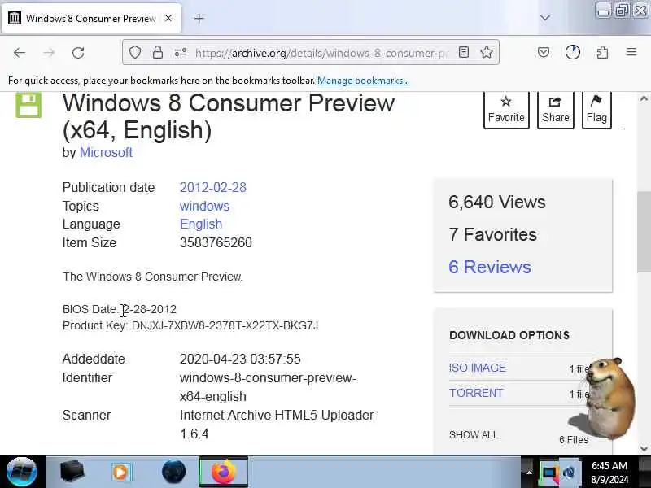651x488 pixels.
Task: Show hidden system tray icons
Action: click(529, 473)
